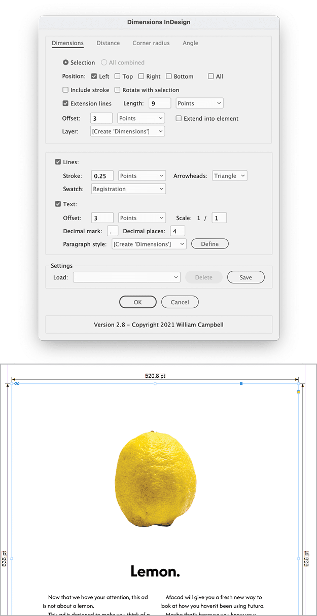This screenshot has height=616, width=317.
Task: Open the units dropdown above Layer
Action: (142, 118)
